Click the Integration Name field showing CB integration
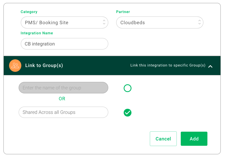 coord(64,44)
